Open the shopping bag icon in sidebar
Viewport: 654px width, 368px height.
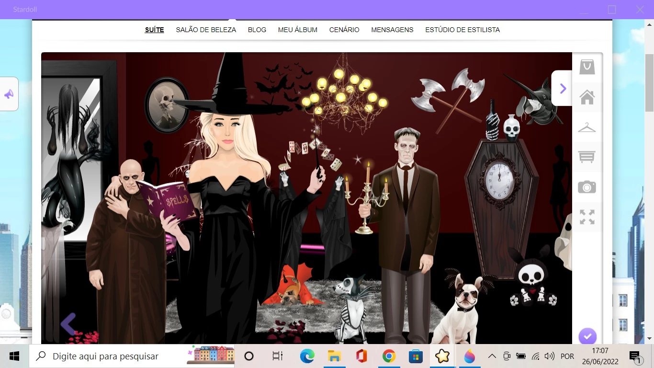pyautogui.click(x=587, y=67)
